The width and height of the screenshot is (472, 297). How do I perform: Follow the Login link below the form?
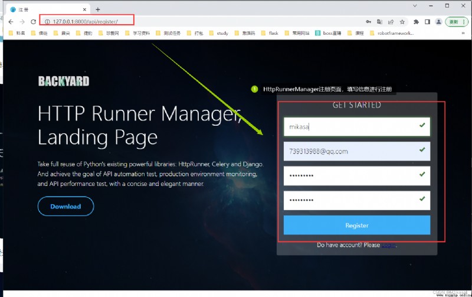389,245
